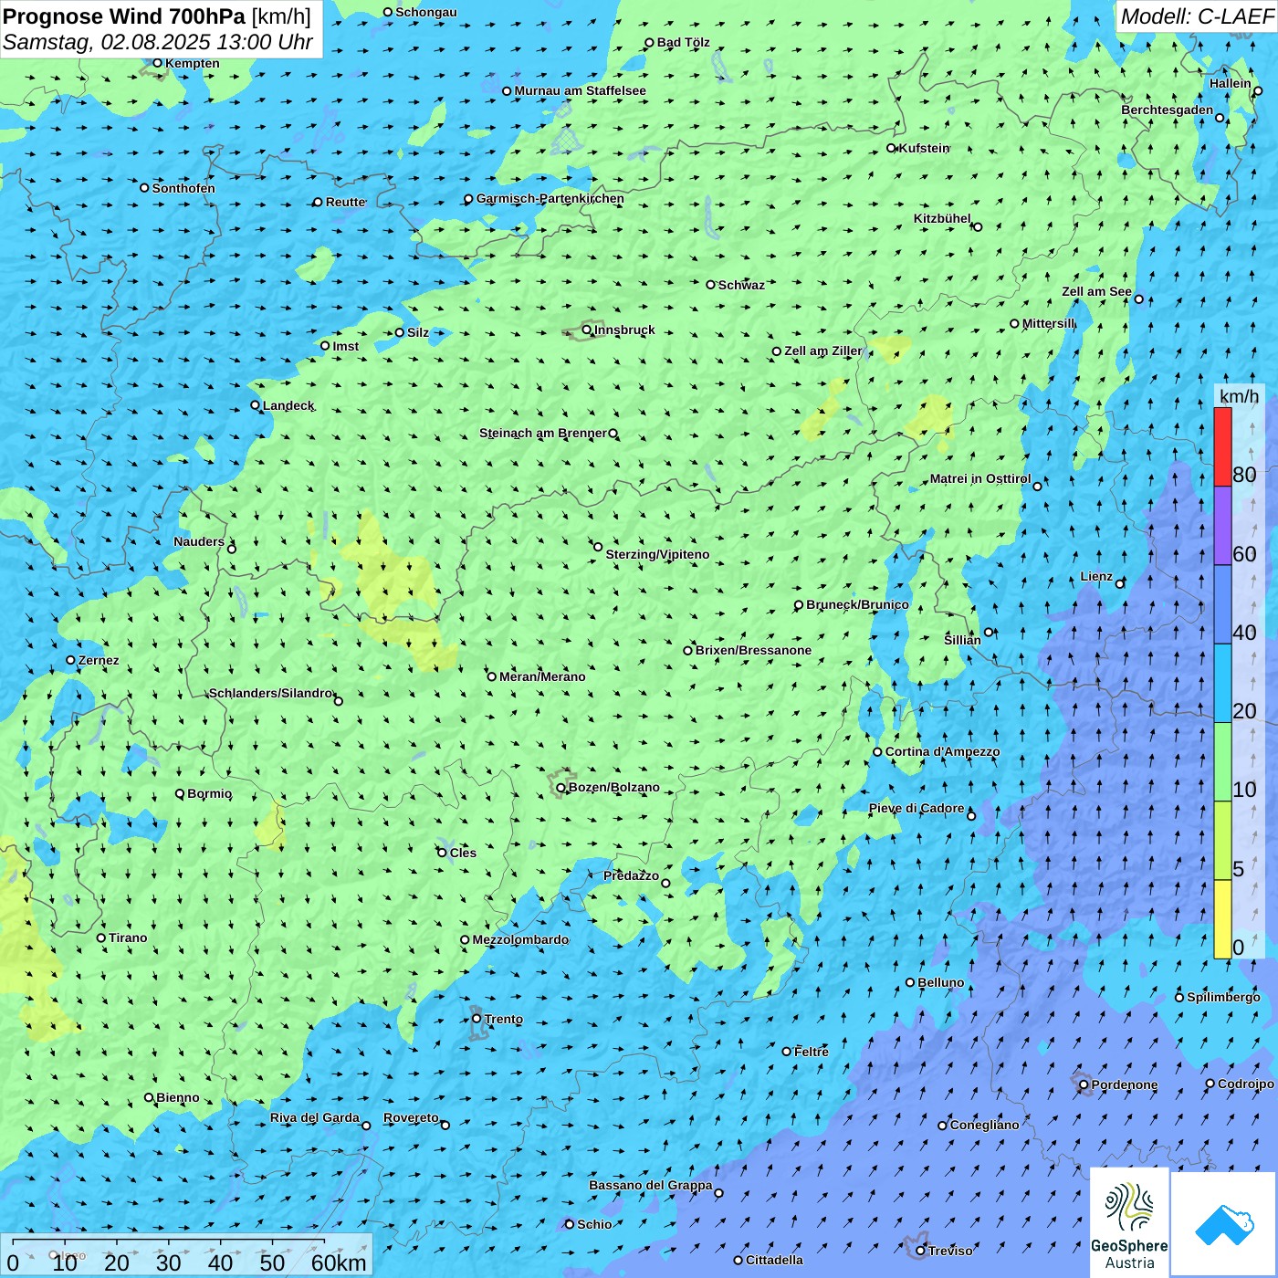Click the 'Mittersill' label

coord(1049,323)
